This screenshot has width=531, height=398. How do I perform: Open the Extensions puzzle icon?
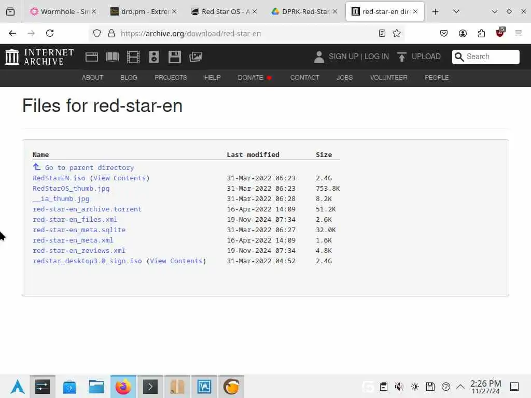coord(481,33)
